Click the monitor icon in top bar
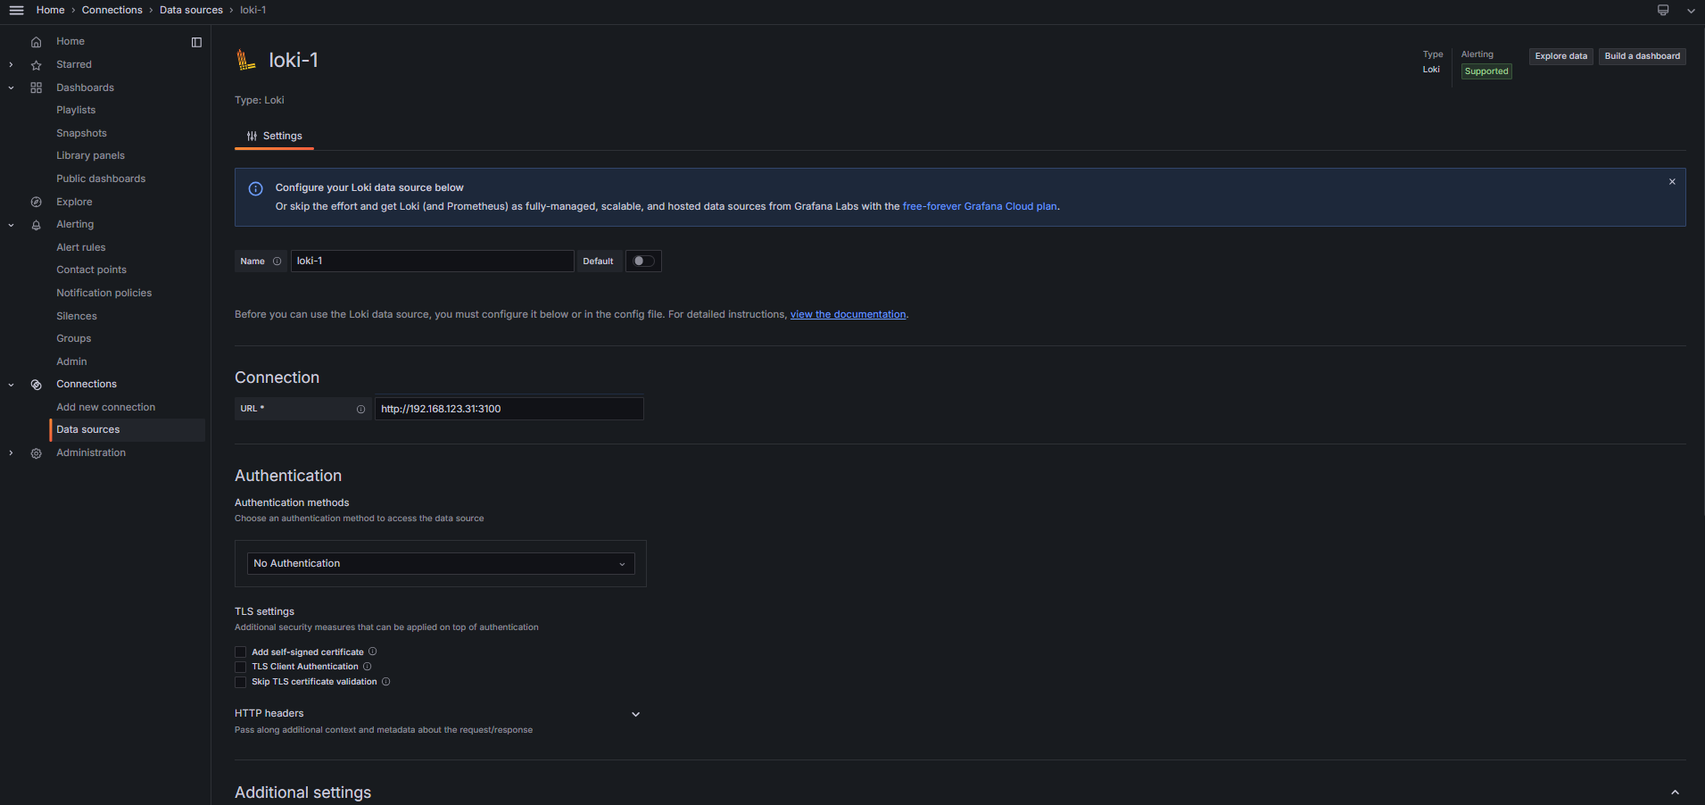 (1663, 11)
